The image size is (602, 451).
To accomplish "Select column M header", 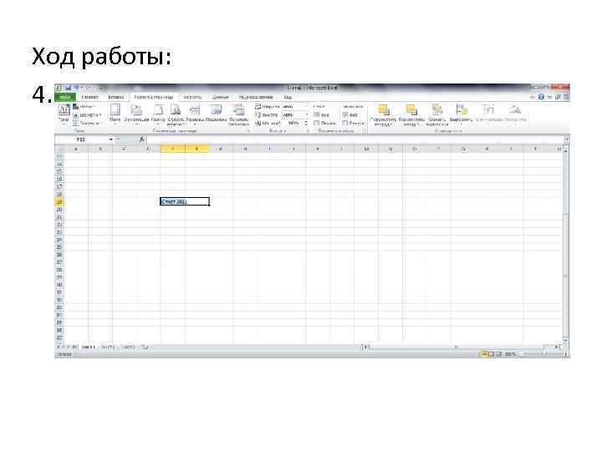I will (366, 149).
